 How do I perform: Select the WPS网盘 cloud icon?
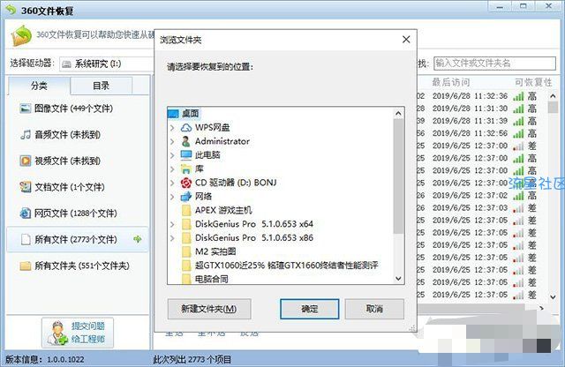(x=186, y=128)
